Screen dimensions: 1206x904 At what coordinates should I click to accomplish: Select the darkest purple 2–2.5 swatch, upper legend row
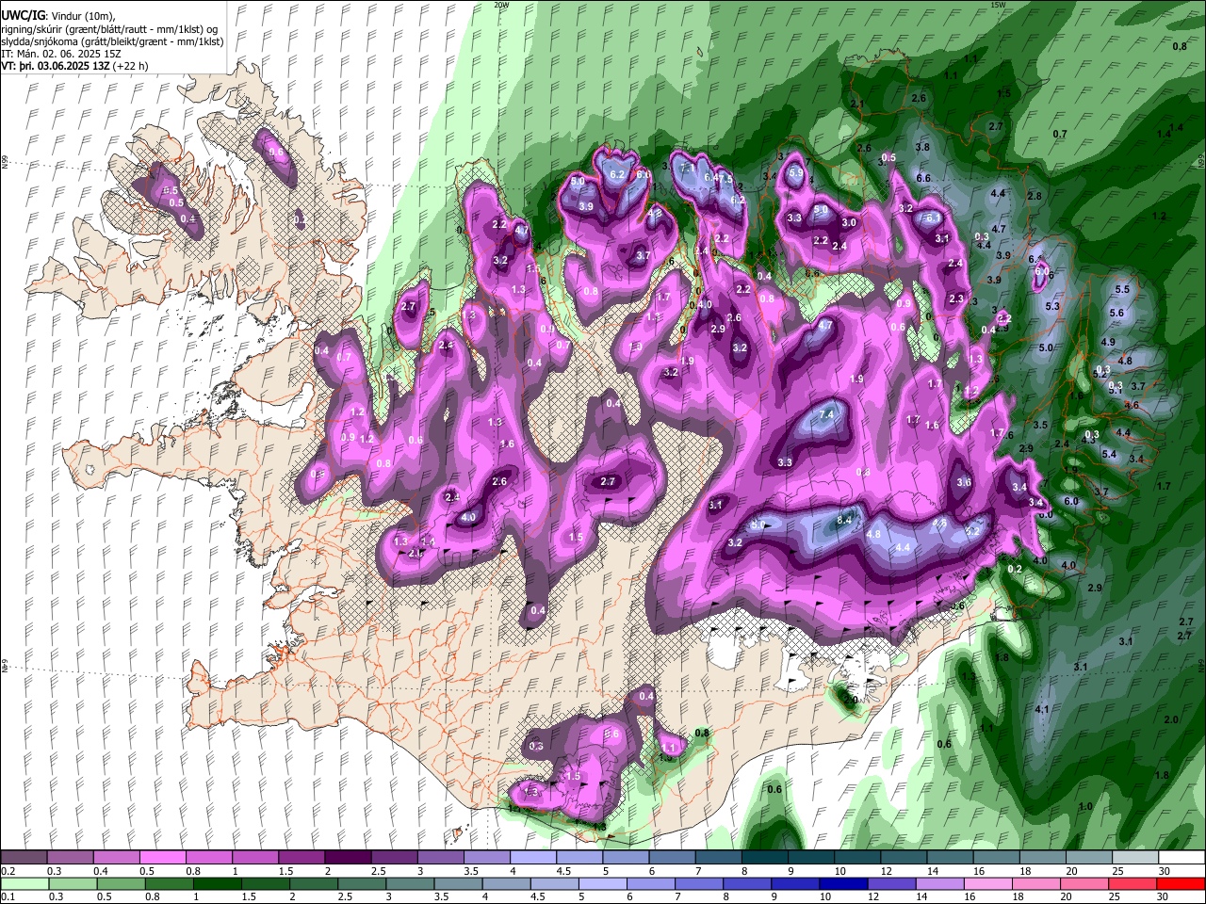348,858
